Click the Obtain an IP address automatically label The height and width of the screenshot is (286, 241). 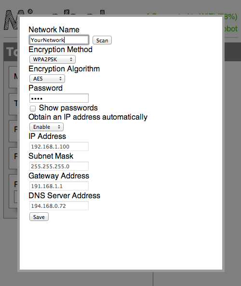point(88,117)
